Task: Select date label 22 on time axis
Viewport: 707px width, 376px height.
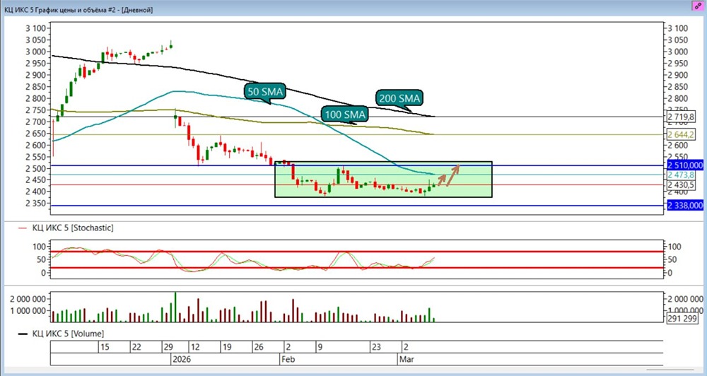Action: [136, 347]
